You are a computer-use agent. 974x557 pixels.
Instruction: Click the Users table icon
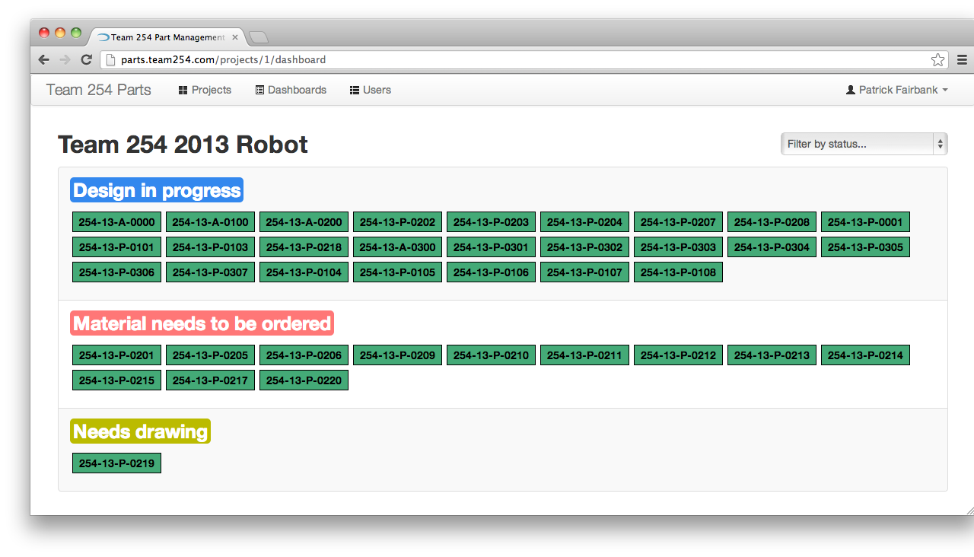coord(355,90)
